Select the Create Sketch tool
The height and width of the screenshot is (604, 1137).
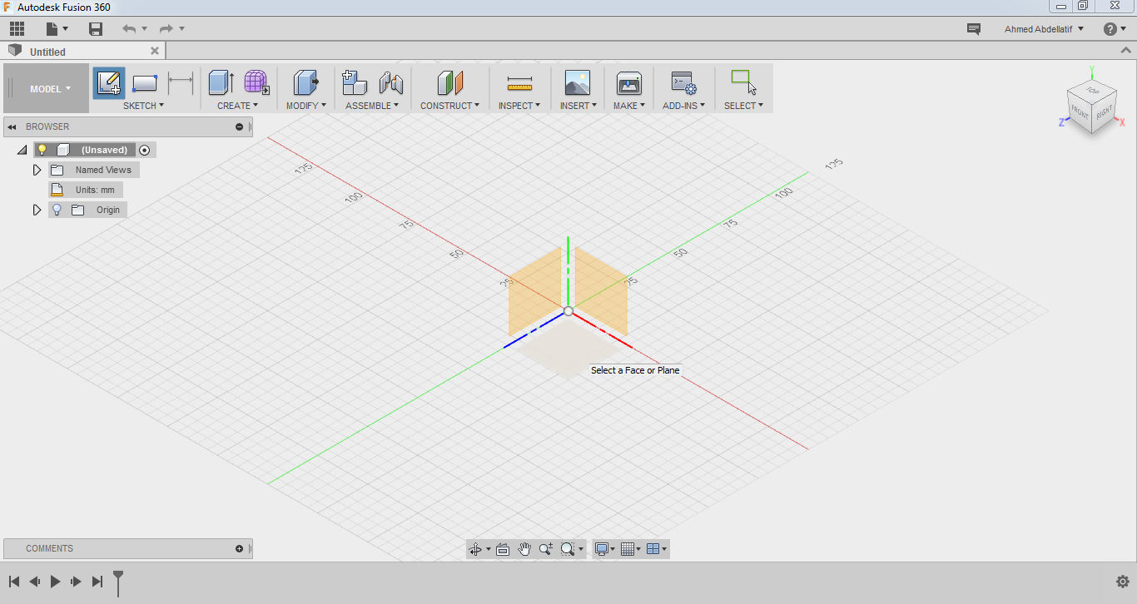tap(109, 83)
